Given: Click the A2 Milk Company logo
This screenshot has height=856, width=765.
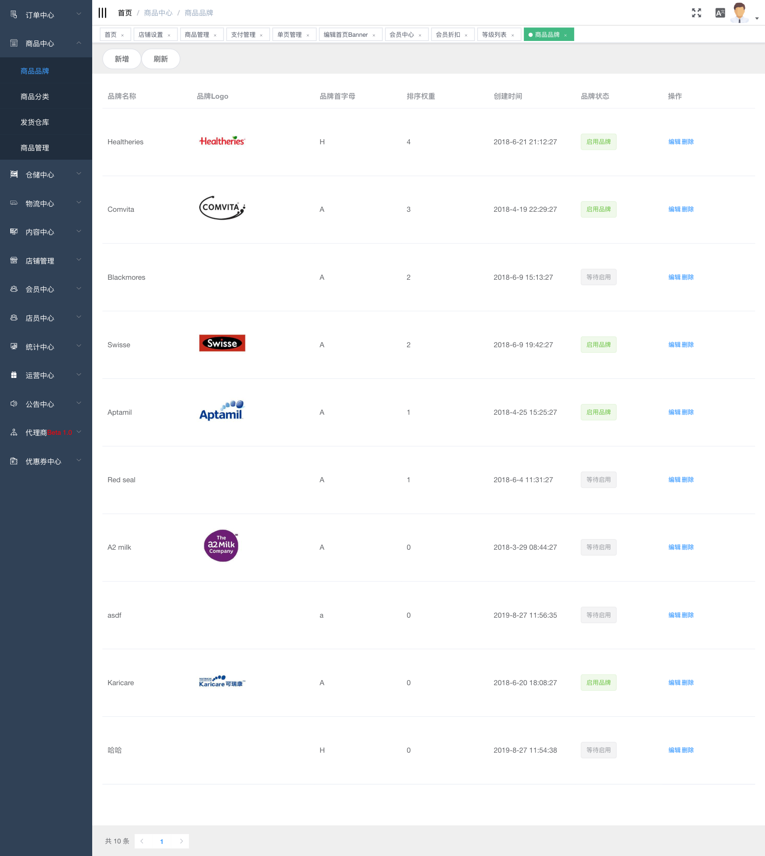Looking at the screenshot, I should point(221,546).
